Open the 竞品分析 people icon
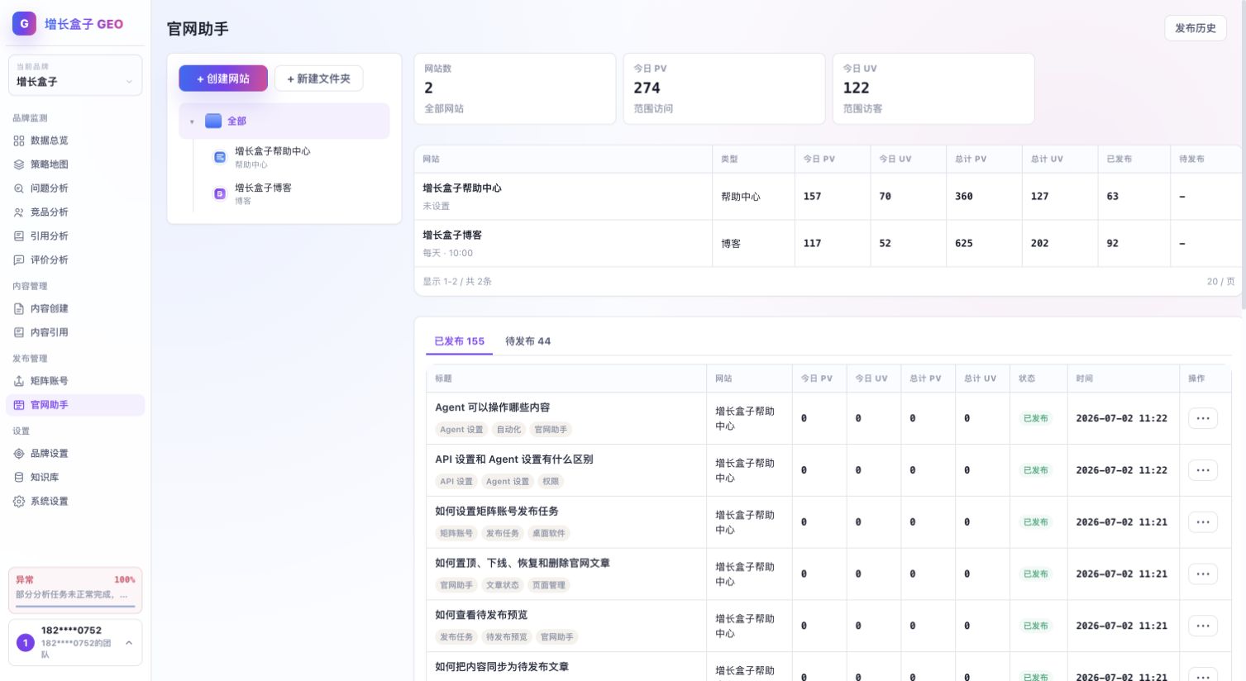Viewport: 1246px width, 681px height. coord(19,212)
